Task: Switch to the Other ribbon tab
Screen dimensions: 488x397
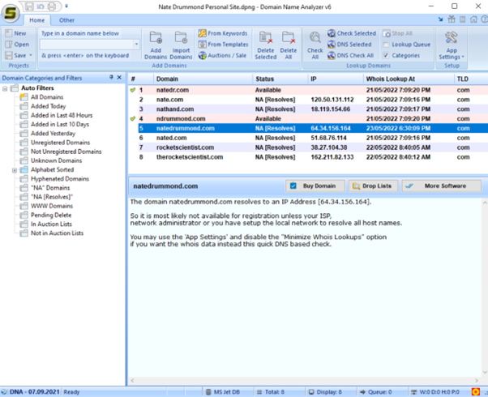Action: [66, 20]
